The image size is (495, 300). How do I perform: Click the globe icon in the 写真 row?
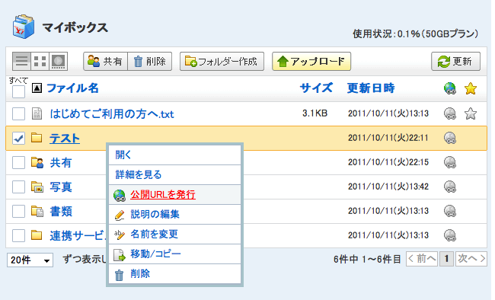click(x=450, y=187)
